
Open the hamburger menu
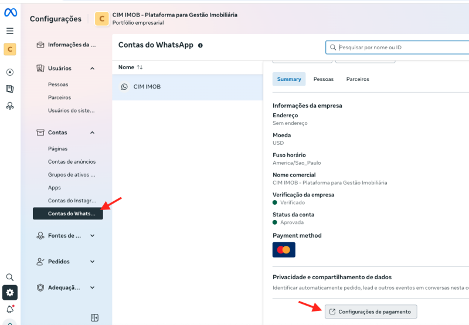coord(10,31)
